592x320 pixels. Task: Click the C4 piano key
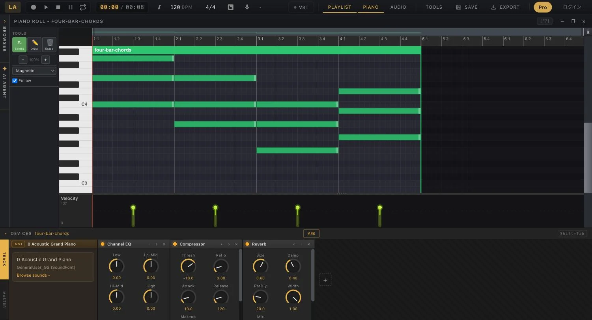pos(75,104)
